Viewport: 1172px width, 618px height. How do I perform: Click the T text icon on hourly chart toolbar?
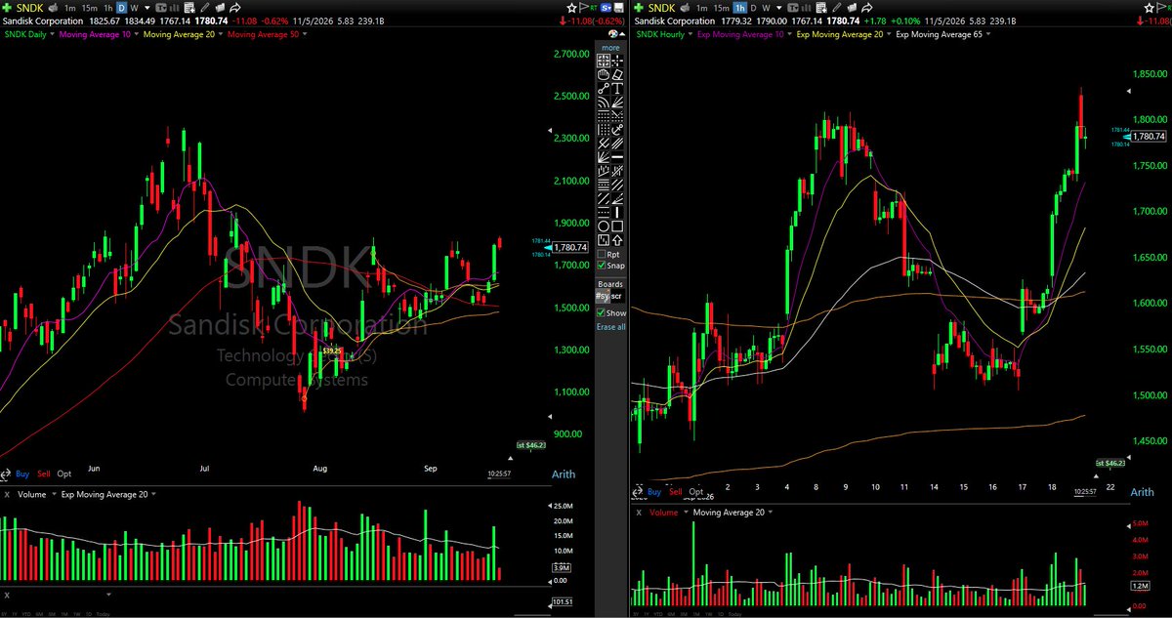pyautogui.click(x=792, y=8)
